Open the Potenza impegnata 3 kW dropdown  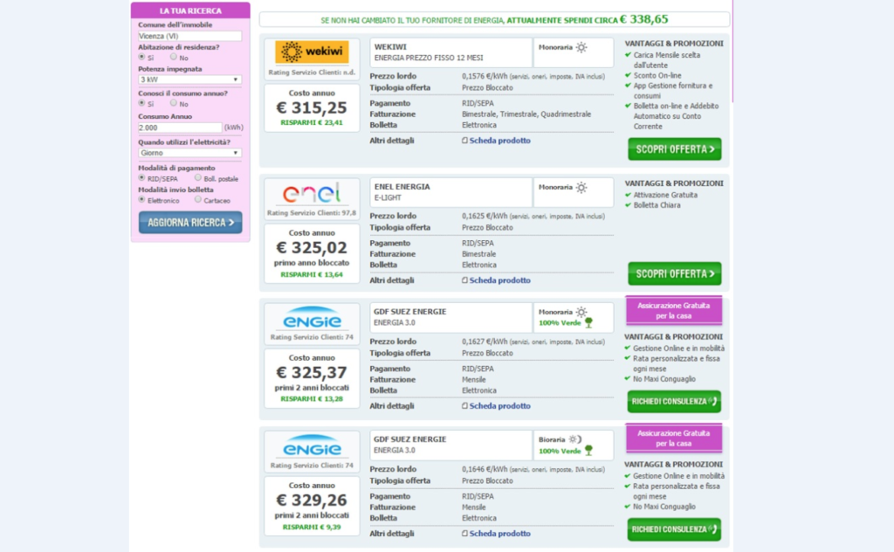[x=189, y=79]
